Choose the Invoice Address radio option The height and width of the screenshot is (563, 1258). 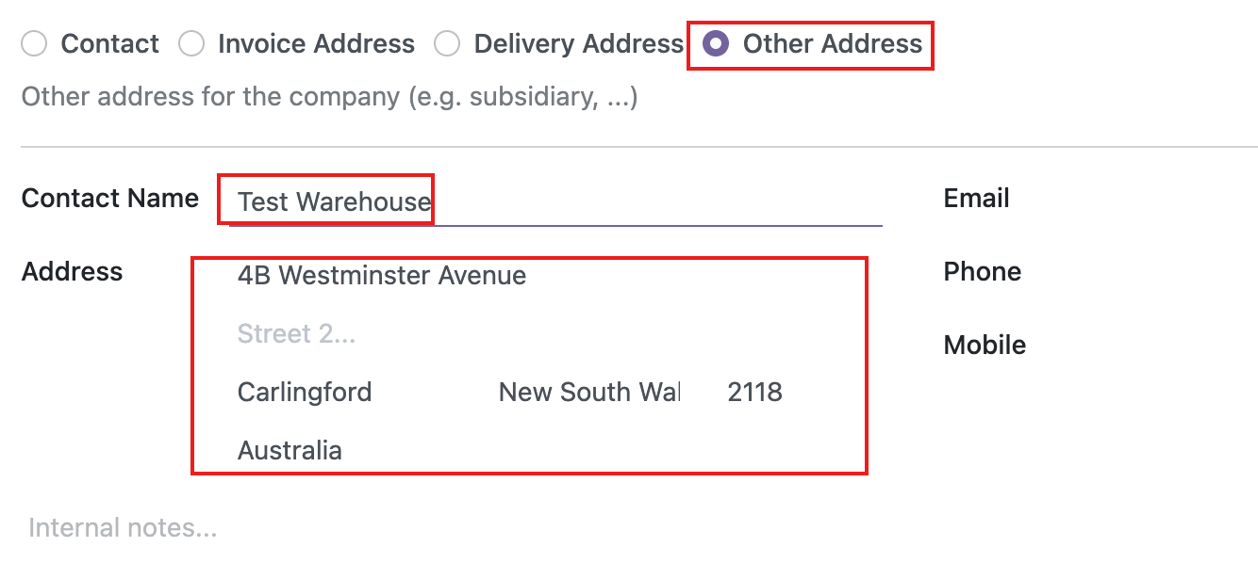pos(191,44)
